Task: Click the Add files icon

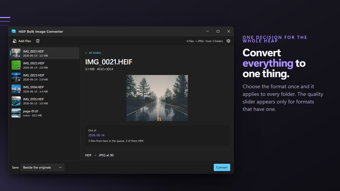Action: tap(15, 41)
